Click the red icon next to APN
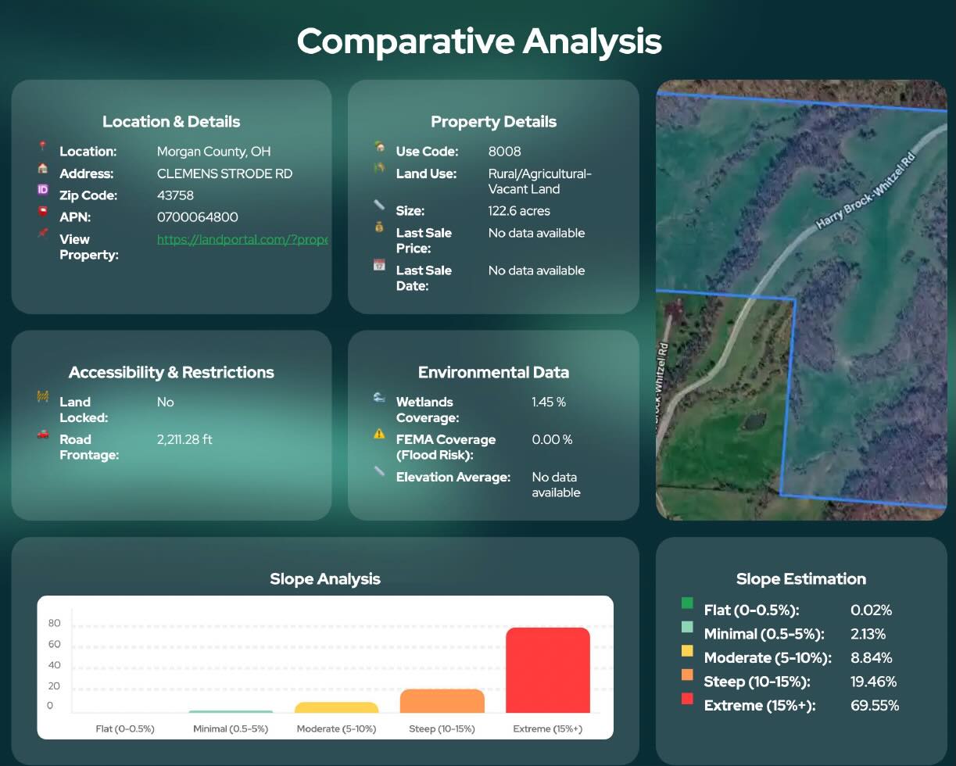This screenshot has width=956, height=766. (x=42, y=212)
